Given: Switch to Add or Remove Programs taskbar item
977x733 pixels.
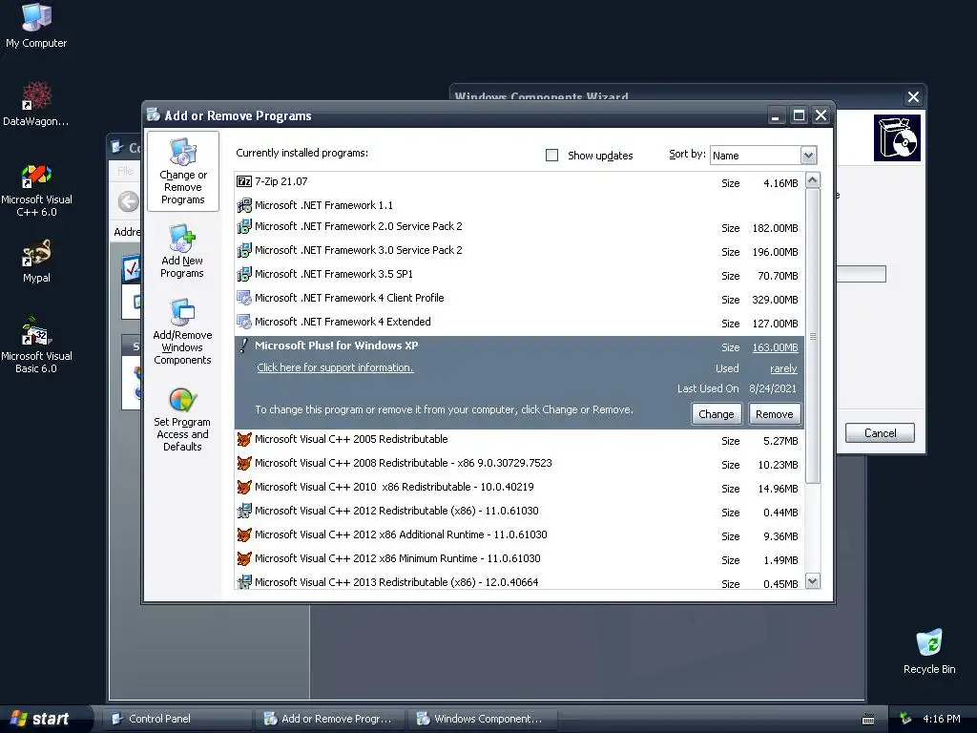Looking at the screenshot, I should [x=330, y=719].
